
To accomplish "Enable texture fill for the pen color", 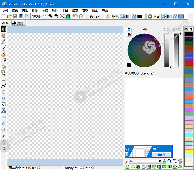I will [134, 16].
